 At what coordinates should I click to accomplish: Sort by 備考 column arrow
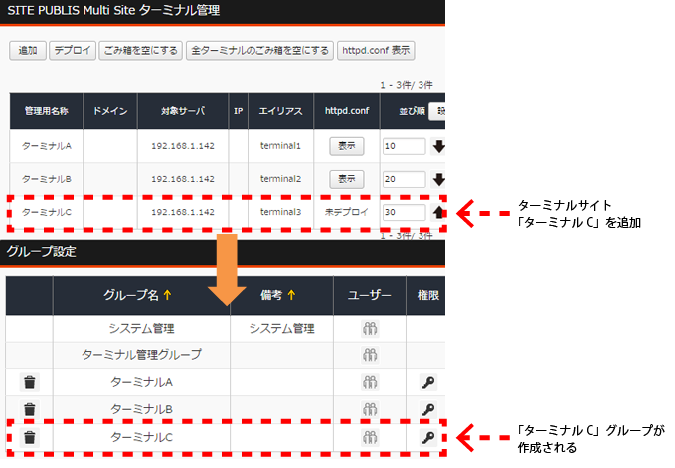pos(292,295)
